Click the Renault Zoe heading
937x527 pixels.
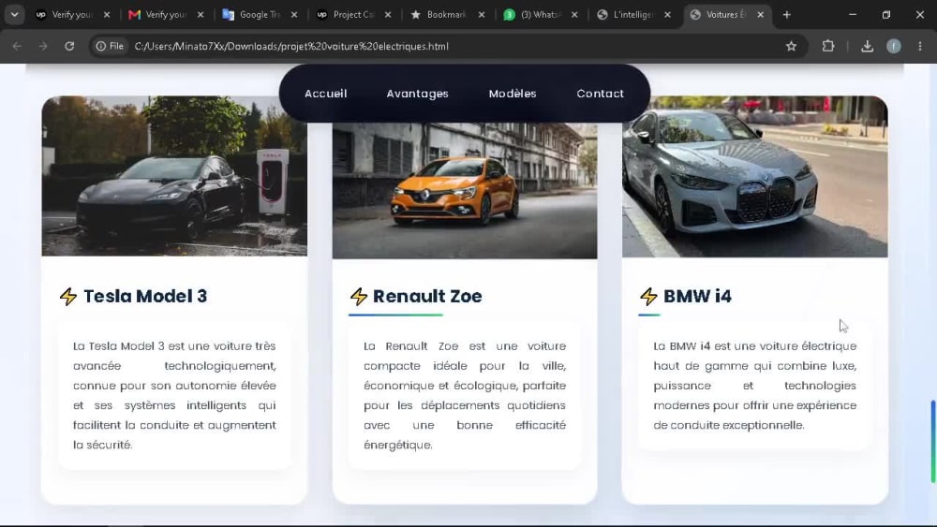tap(427, 296)
